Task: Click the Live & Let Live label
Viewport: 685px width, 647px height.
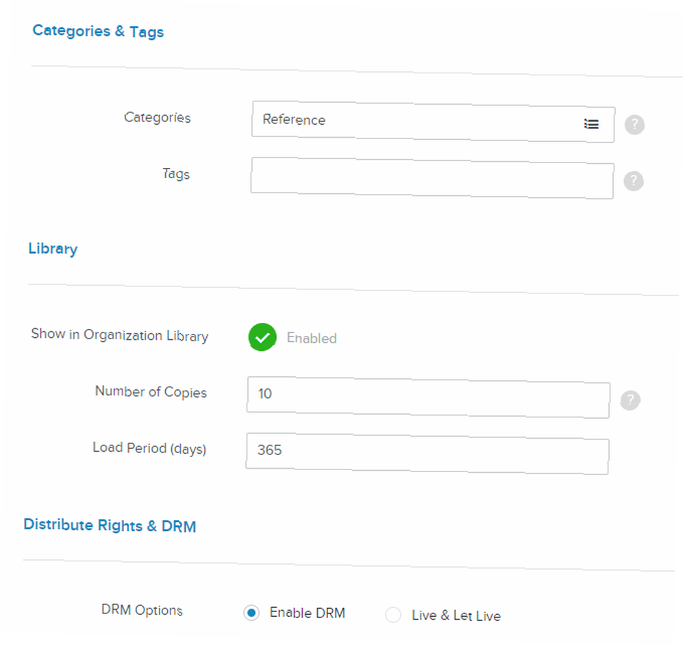Action: point(456,615)
